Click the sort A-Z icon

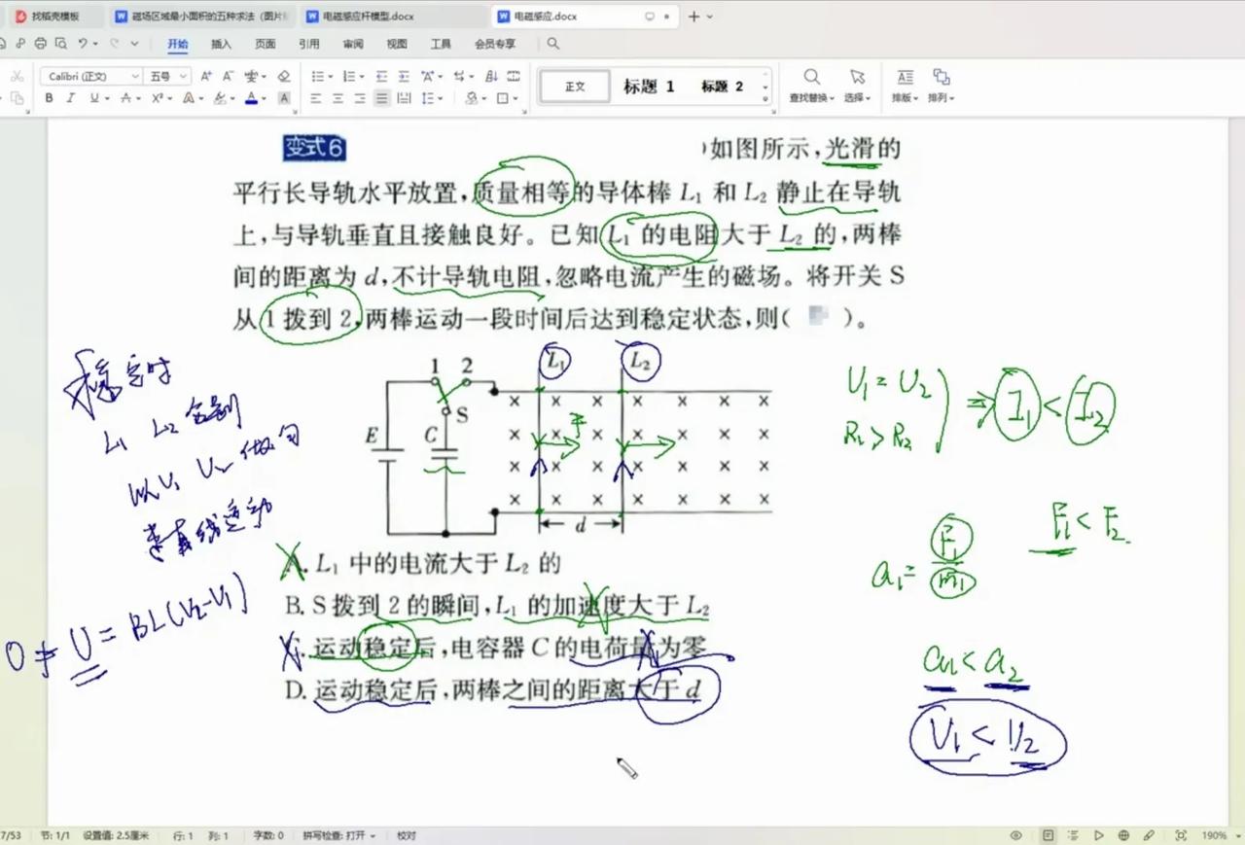pos(491,76)
